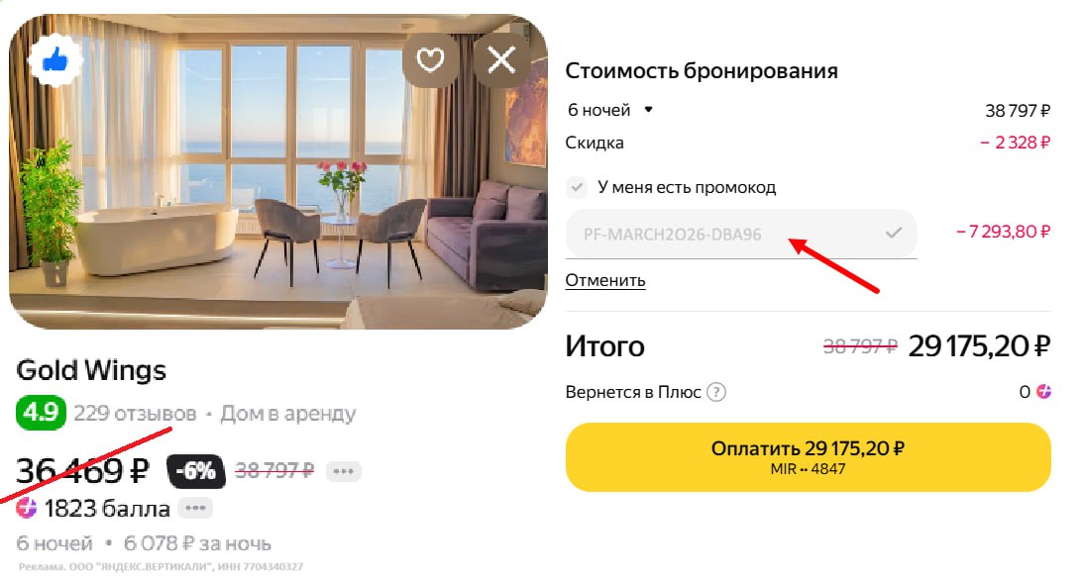Open price details three-dot button
This screenshot has width=1083, height=580.
[x=343, y=470]
